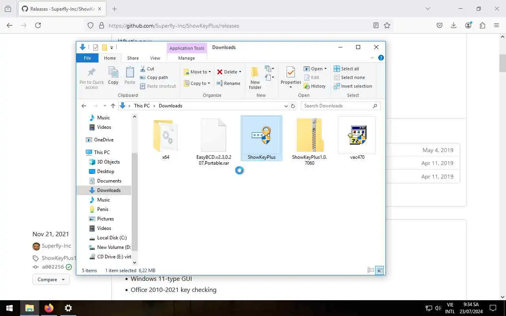Open Windows Start menu
The height and width of the screenshot is (316, 506).
[x=9, y=308]
